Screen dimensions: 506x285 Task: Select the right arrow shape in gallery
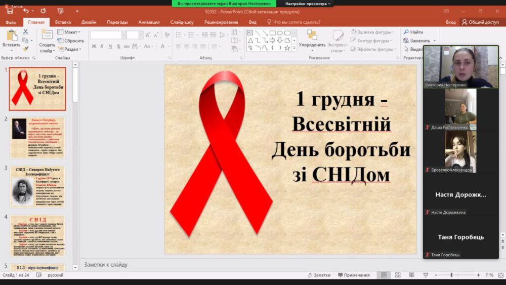(x=272, y=40)
